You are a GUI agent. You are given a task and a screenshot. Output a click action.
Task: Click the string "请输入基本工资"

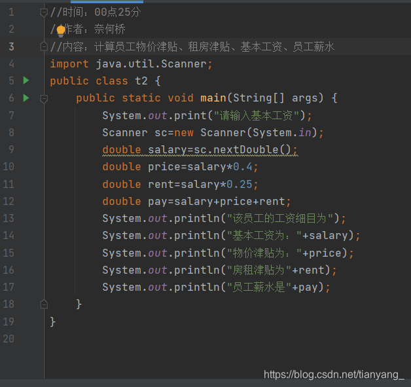[257, 115]
